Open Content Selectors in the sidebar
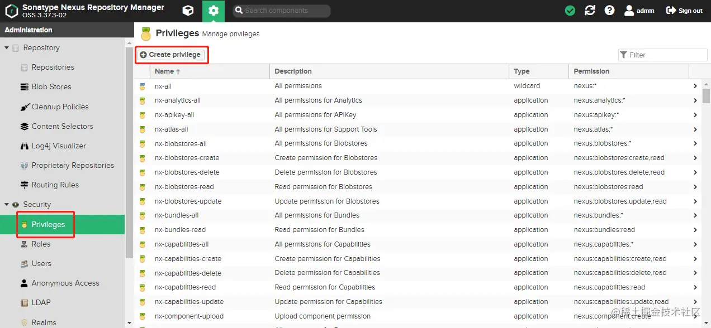The height and width of the screenshot is (328, 711). 62,126
